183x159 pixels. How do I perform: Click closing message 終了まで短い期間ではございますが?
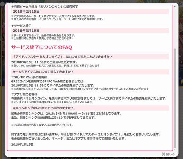(86, 134)
